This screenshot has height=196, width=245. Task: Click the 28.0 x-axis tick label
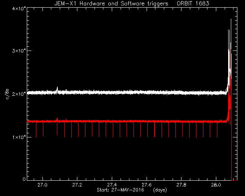(x=216, y=185)
